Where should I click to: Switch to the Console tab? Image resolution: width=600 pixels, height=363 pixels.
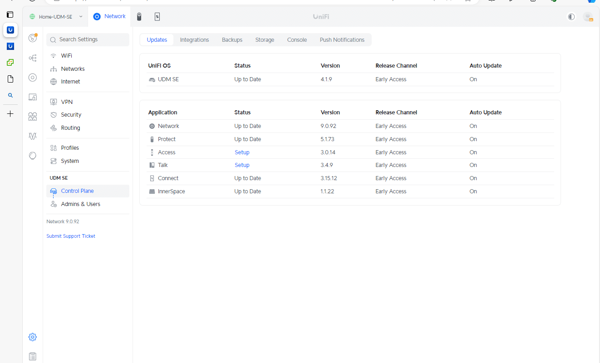click(x=297, y=40)
